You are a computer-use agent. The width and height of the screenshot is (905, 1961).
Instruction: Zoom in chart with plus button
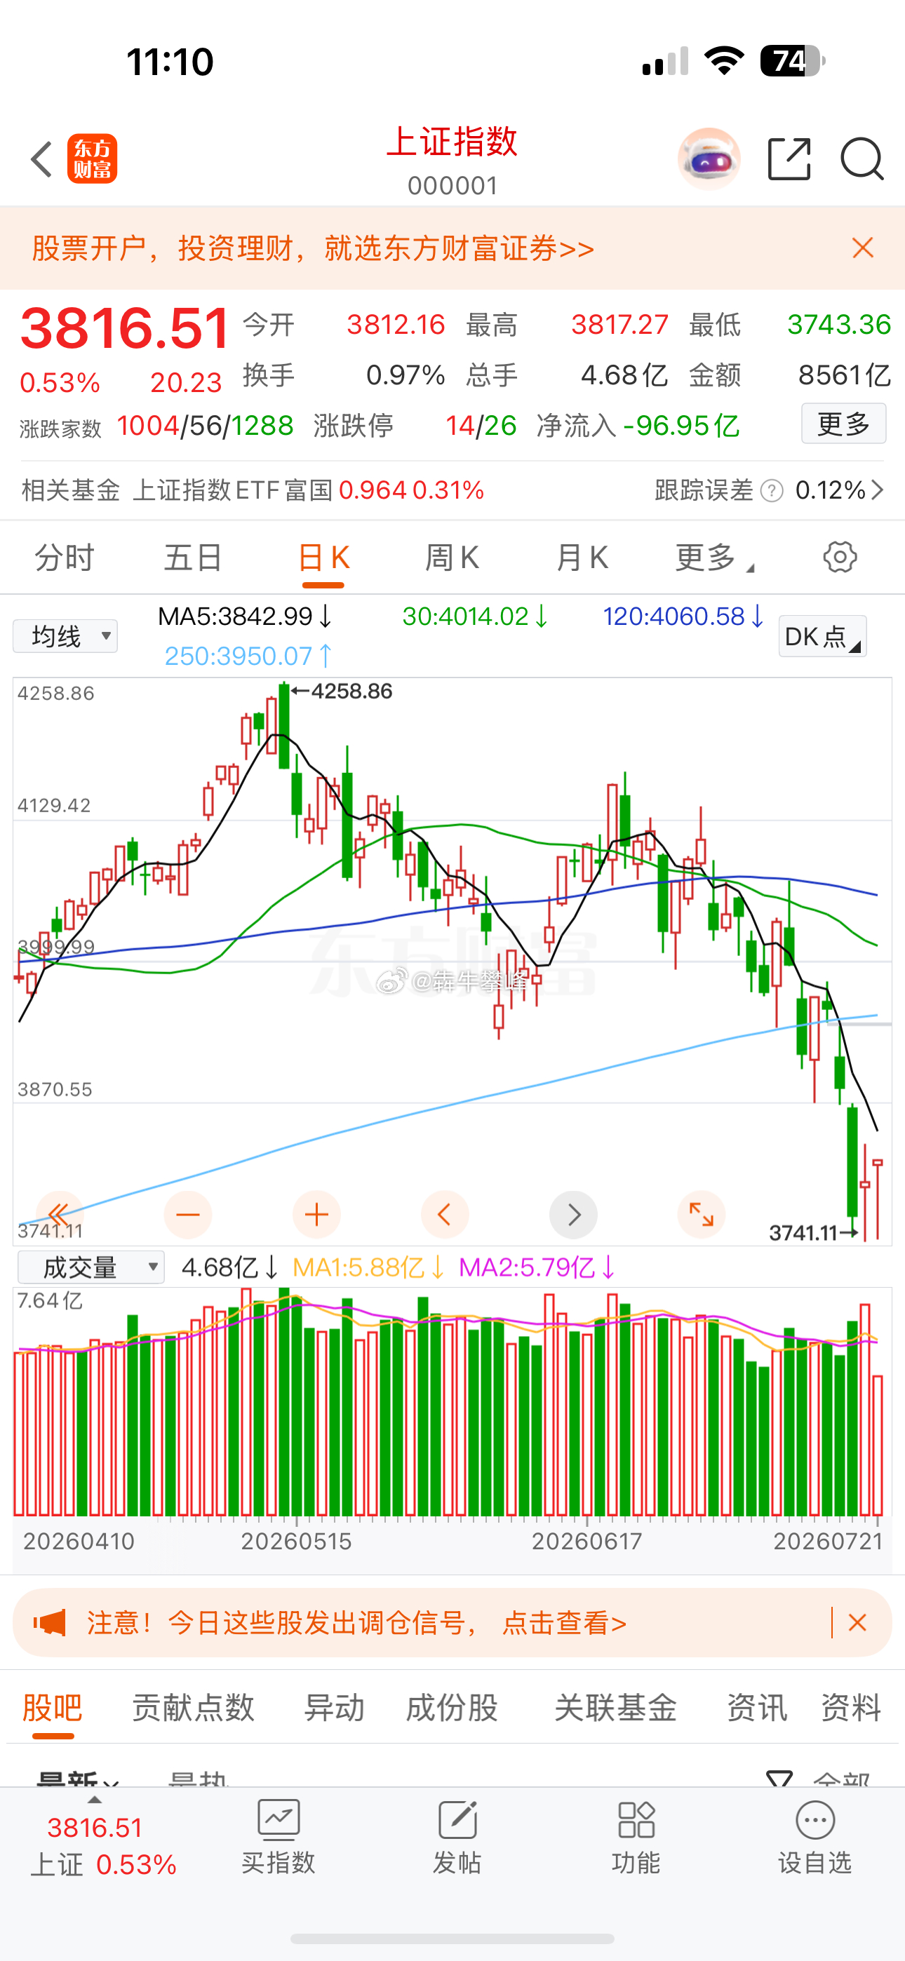[316, 1214]
